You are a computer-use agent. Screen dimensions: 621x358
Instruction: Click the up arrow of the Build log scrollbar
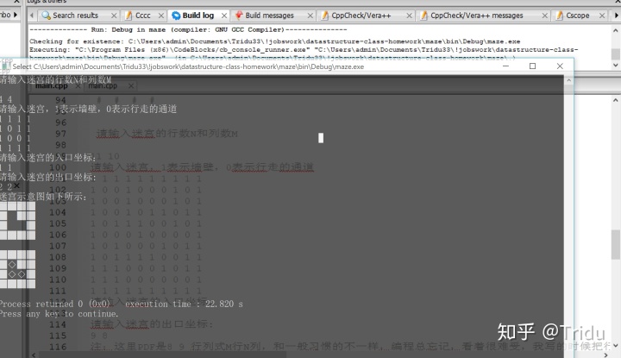click(x=616, y=30)
